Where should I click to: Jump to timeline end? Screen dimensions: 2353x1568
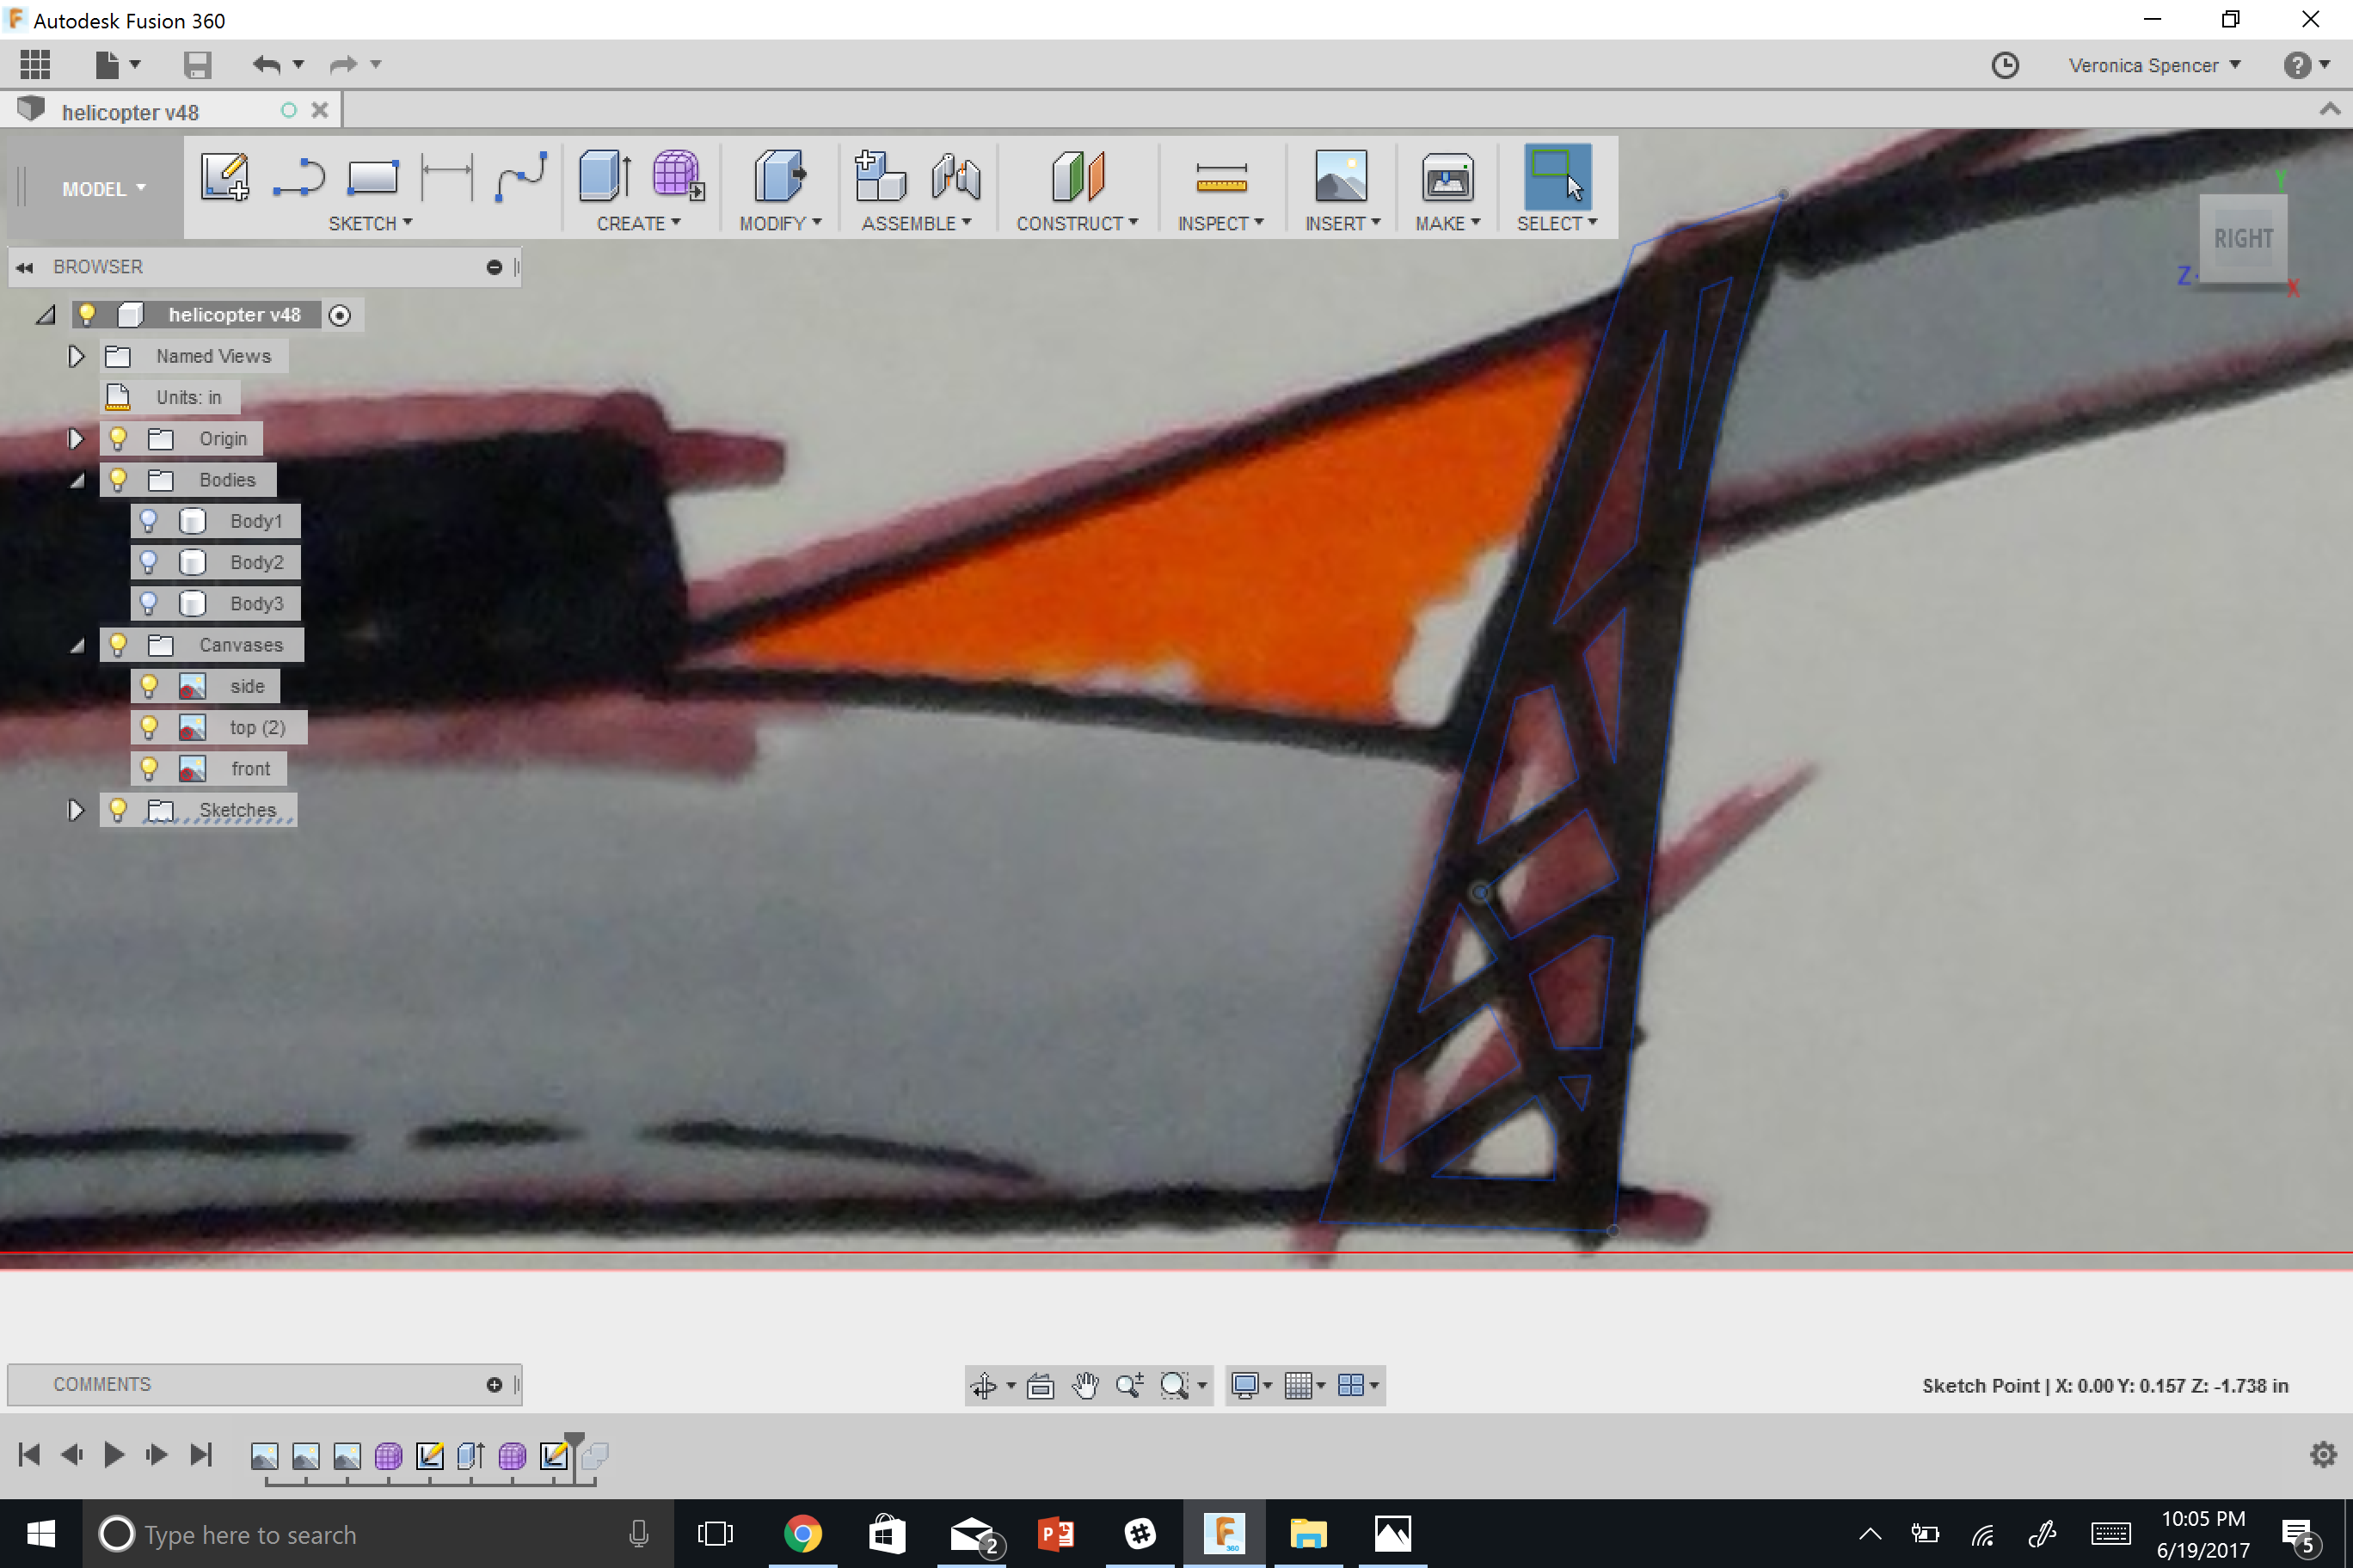coord(201,1454)
